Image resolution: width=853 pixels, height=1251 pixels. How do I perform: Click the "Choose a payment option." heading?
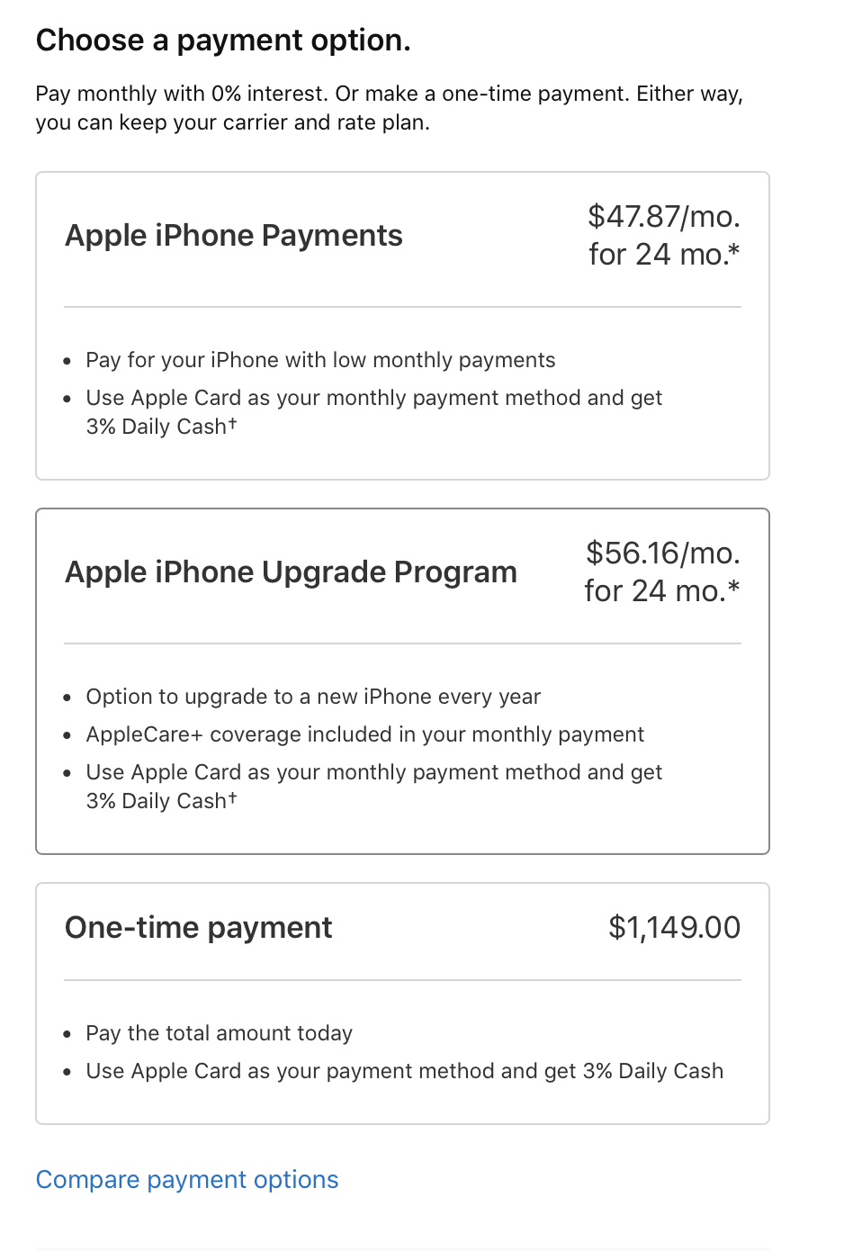(223, 40)
